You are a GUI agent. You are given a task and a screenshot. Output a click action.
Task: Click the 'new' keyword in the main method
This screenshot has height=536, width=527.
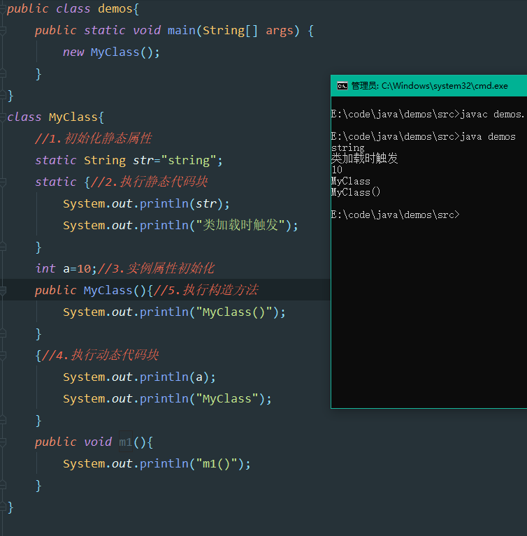[73, 52]
